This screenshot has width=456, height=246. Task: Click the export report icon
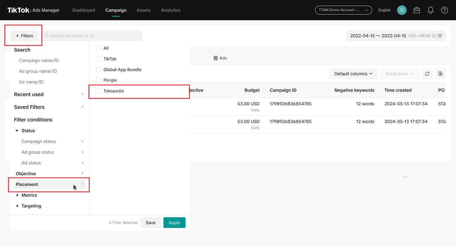pyautogui.click(x=440, y=74)
